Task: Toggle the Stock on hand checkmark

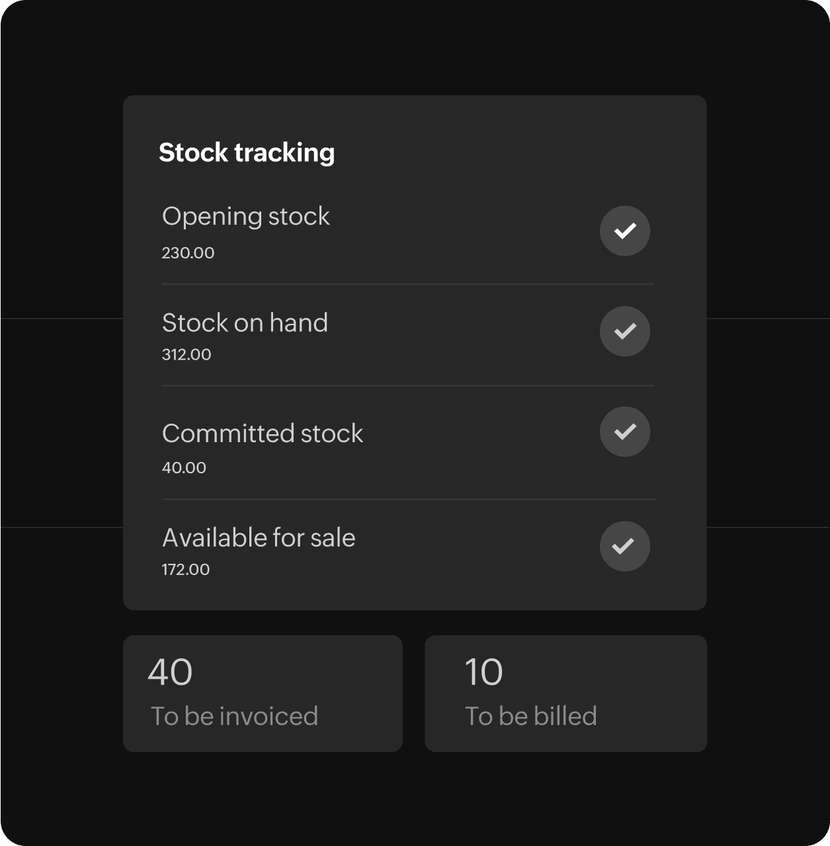Action: pyautogui.click(x=624, y=331)
